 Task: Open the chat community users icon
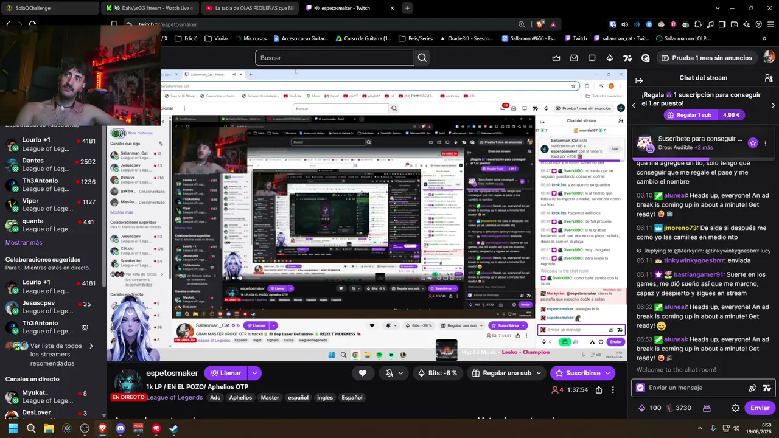coord(769,78)
